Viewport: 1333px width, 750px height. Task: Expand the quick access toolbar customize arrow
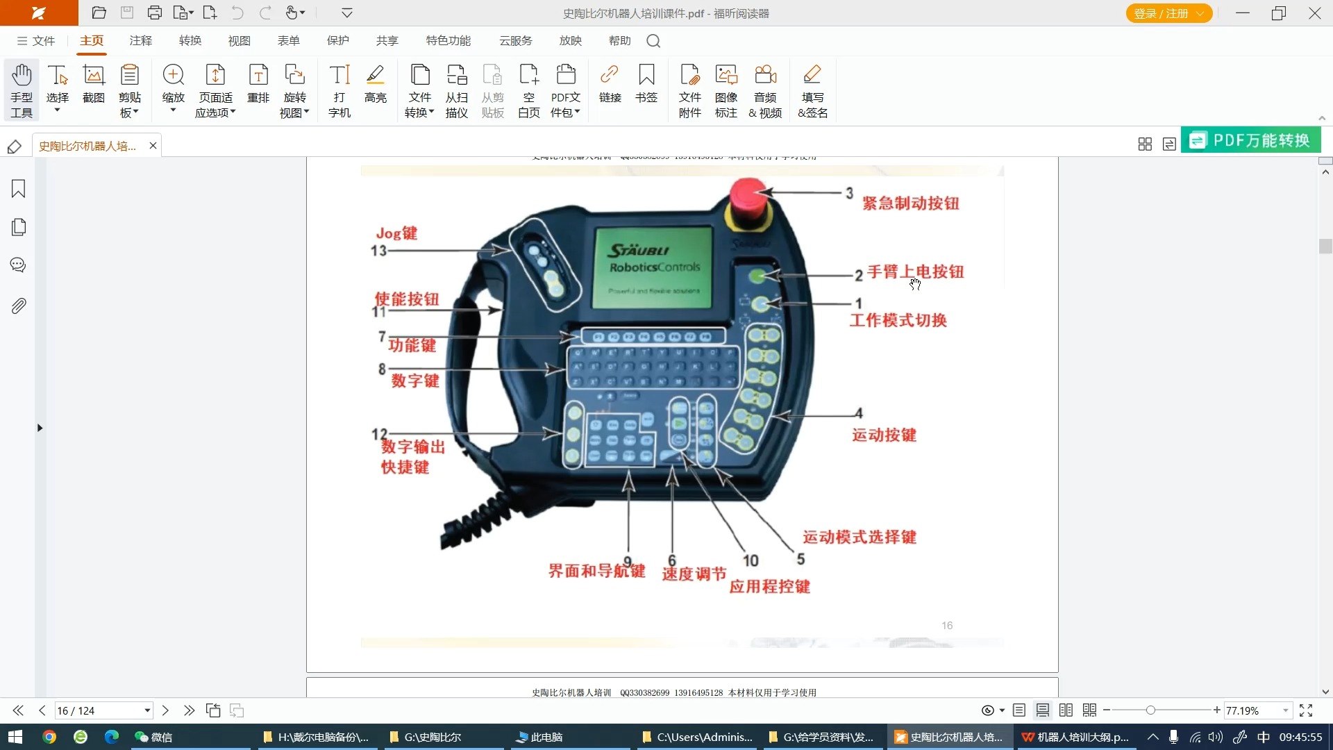(347, 12)
